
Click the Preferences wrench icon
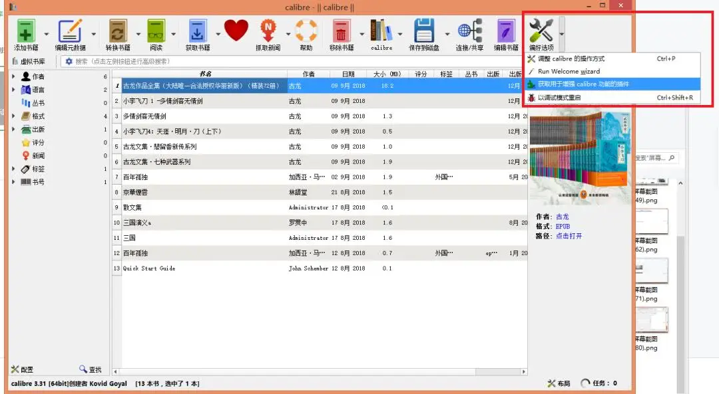[x=541, y=31]
